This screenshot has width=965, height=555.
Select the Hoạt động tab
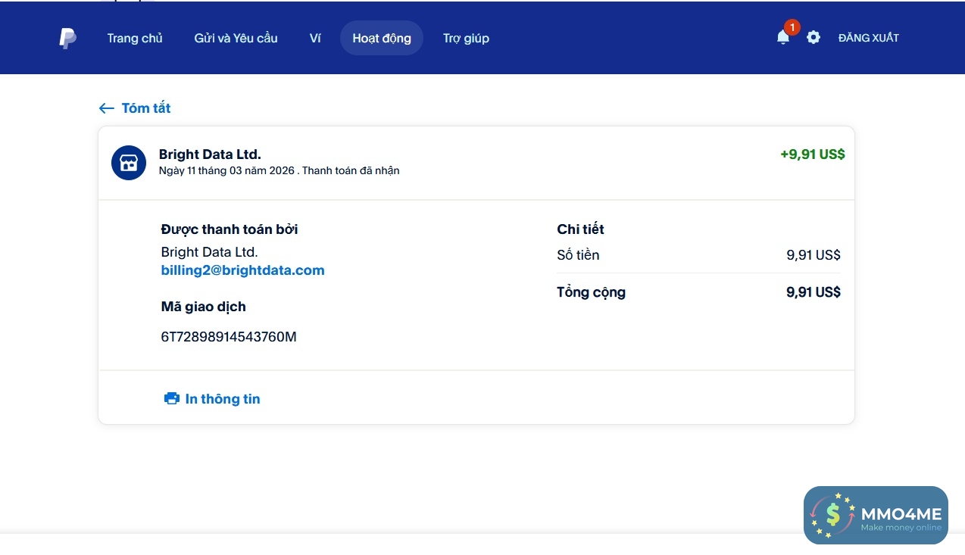[382, 38]
